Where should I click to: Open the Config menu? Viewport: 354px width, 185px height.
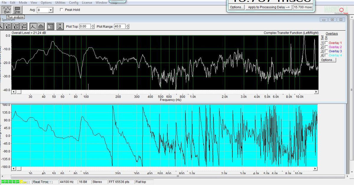[x=73, y=2]
